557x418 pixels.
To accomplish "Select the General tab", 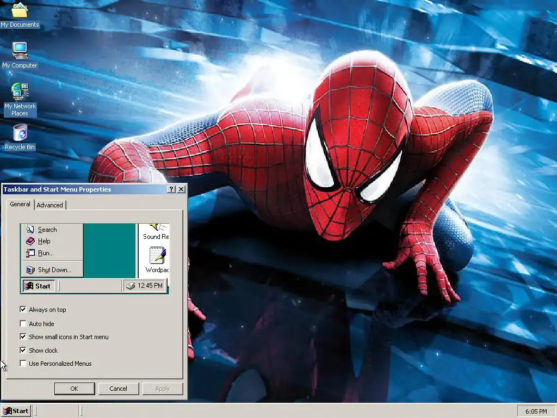I will coord(20,204).
